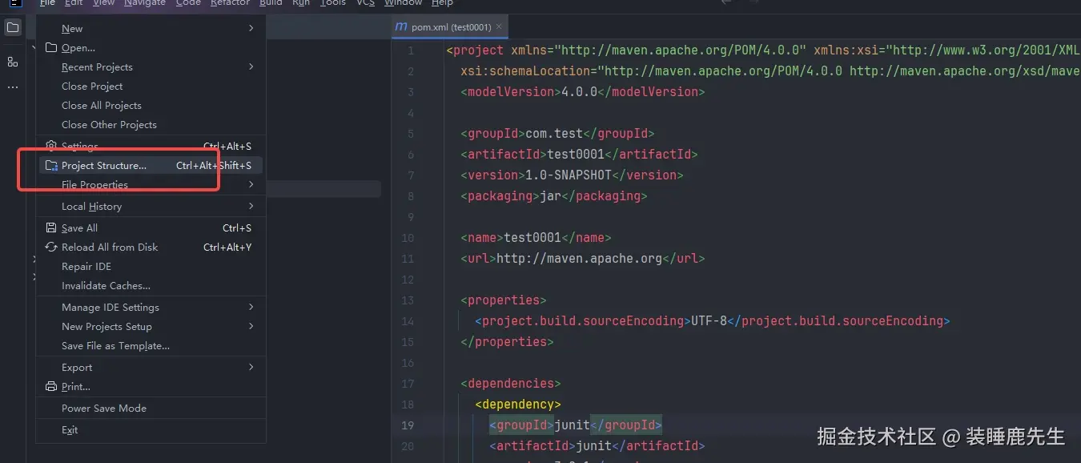Image resolution: width=1081 pixels, height=463 pixels.
Task: Click test0001 in the artifactId line
Action: 576,155
